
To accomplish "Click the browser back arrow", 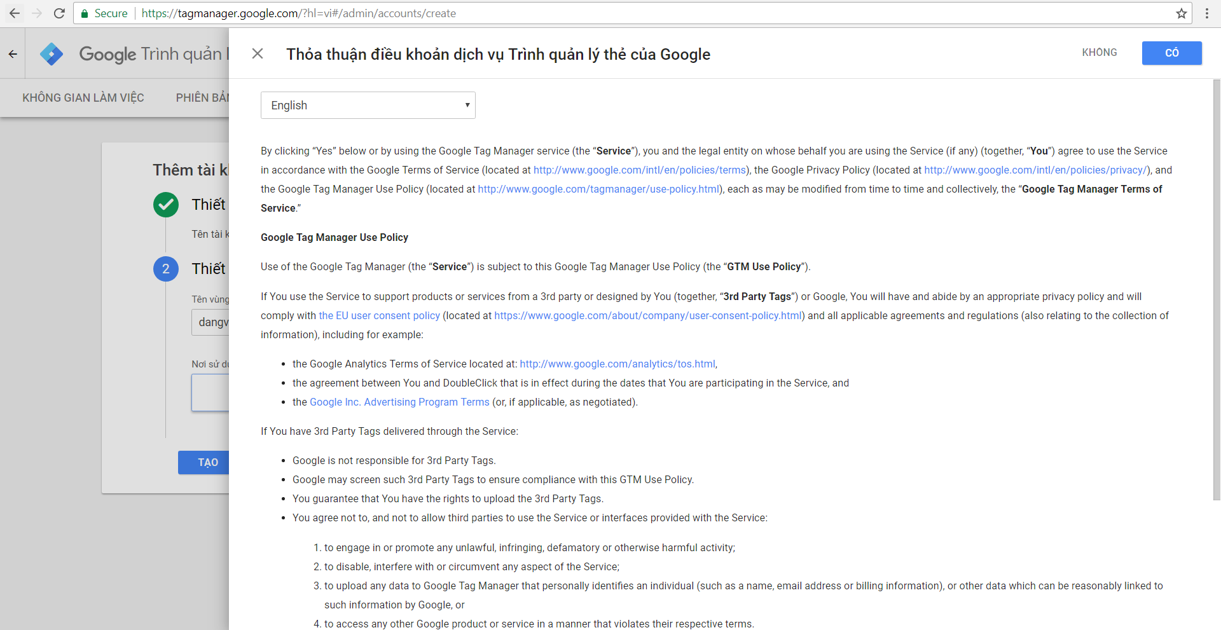I will pos(14,13).
